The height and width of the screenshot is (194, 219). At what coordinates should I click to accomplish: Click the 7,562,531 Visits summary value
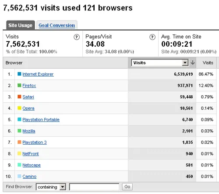(23, 44)
